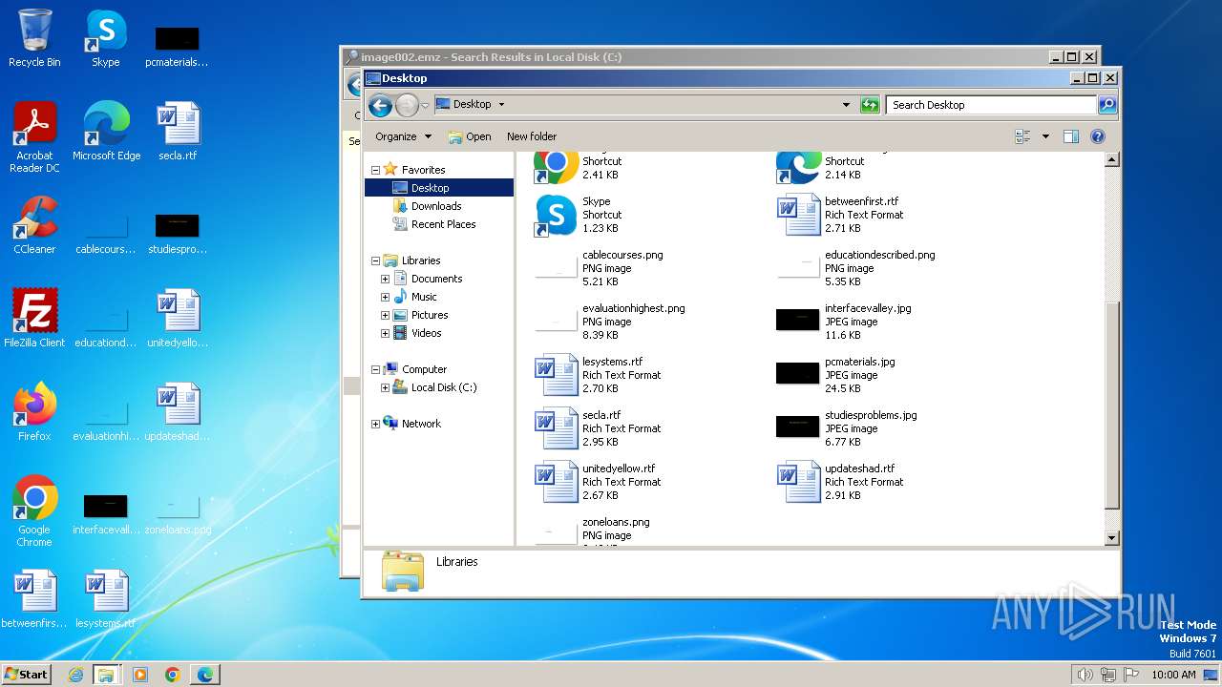Click the search magnifier icon in Explorer

pos(1107,105)
